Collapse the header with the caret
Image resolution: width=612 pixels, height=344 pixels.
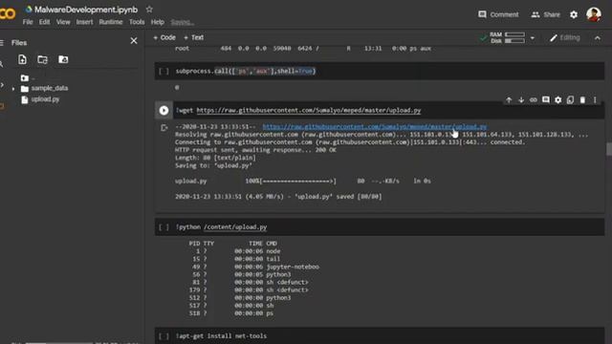pyautogui.click(x=597, y=38)
